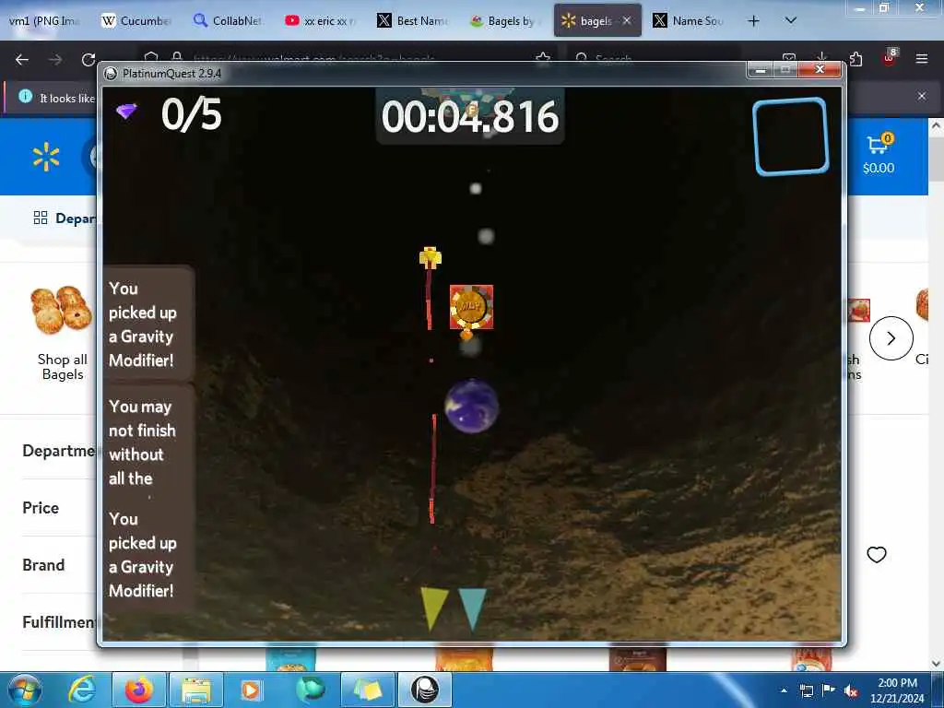Click the blue marble in the game

[471, 406]
